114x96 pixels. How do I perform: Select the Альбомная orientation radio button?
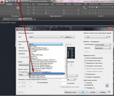pos(85,85)
